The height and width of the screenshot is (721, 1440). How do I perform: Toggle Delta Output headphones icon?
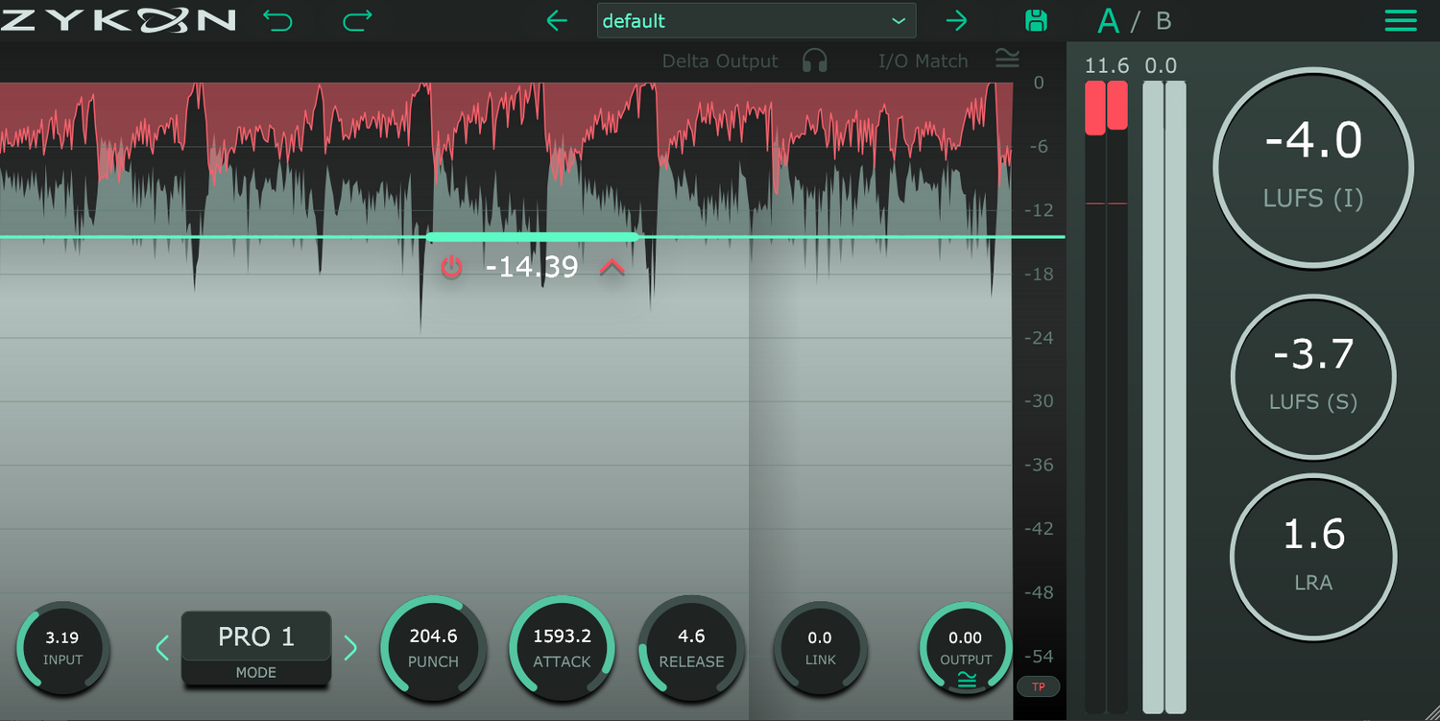pos(815,61)
